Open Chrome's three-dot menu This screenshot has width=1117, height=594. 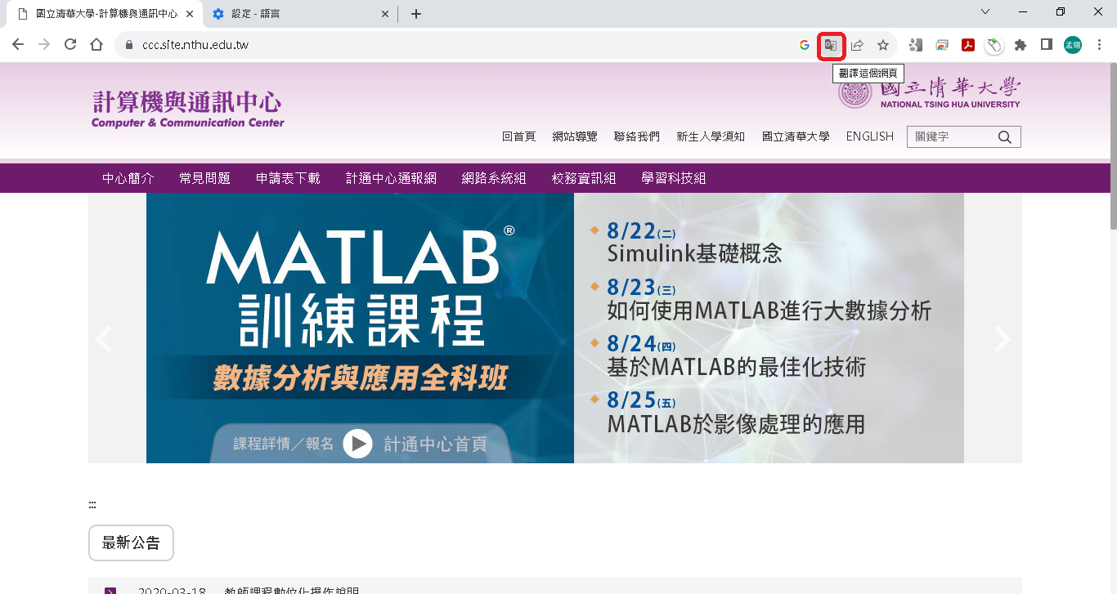click(x=1098, y=45)
